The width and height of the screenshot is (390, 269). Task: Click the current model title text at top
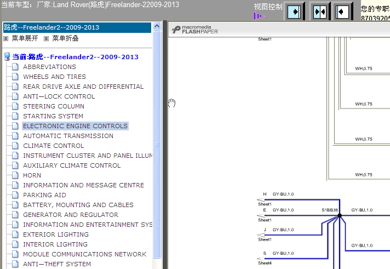pos(90,4)
